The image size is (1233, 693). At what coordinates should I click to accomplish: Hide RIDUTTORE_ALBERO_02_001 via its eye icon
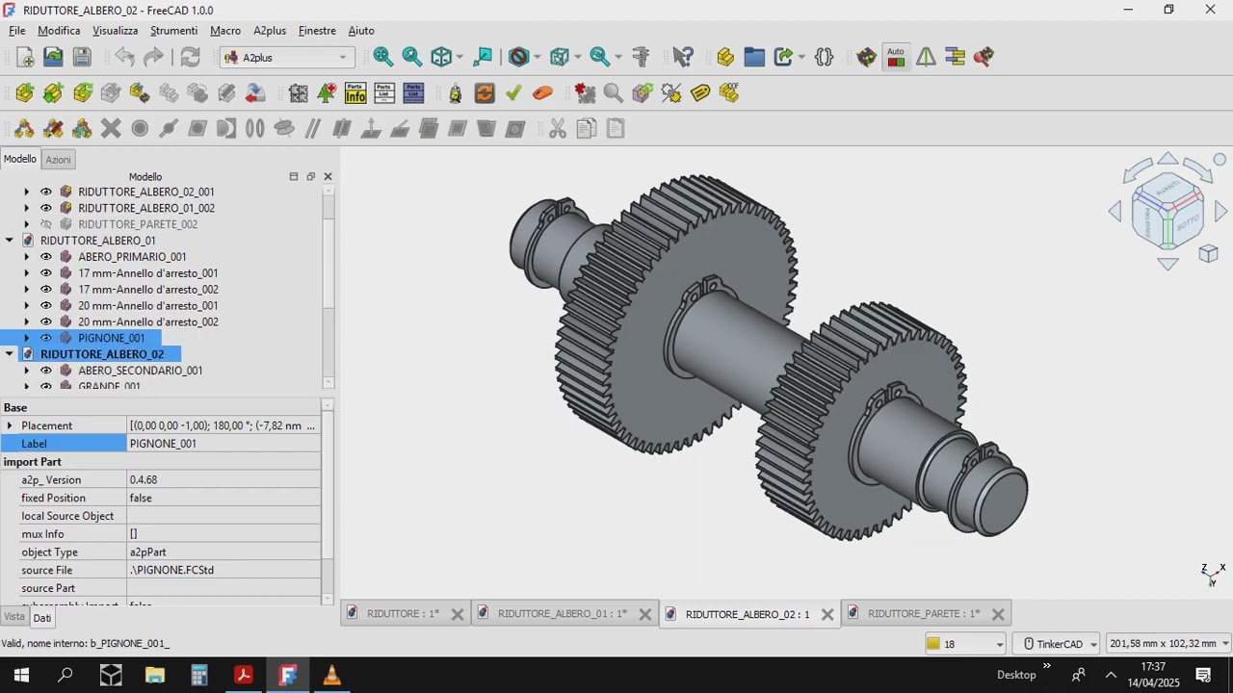click(45, 192)
